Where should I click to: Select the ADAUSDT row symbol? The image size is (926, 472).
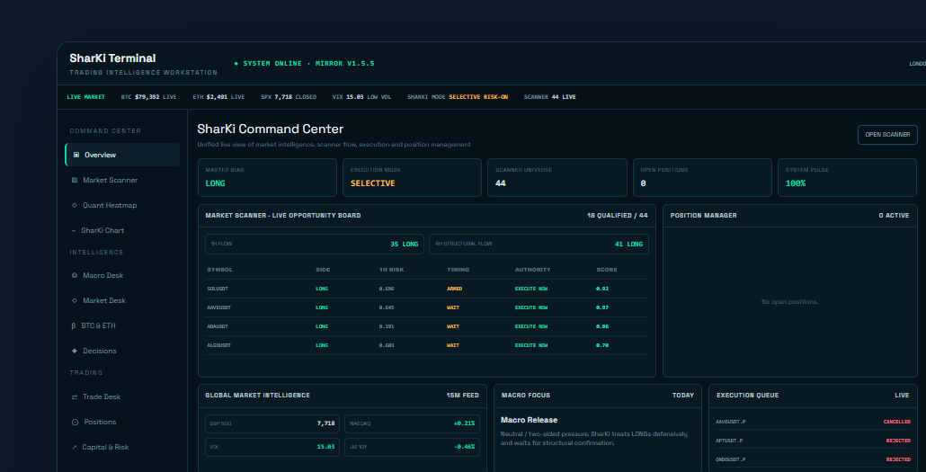(x=218, y=326)
